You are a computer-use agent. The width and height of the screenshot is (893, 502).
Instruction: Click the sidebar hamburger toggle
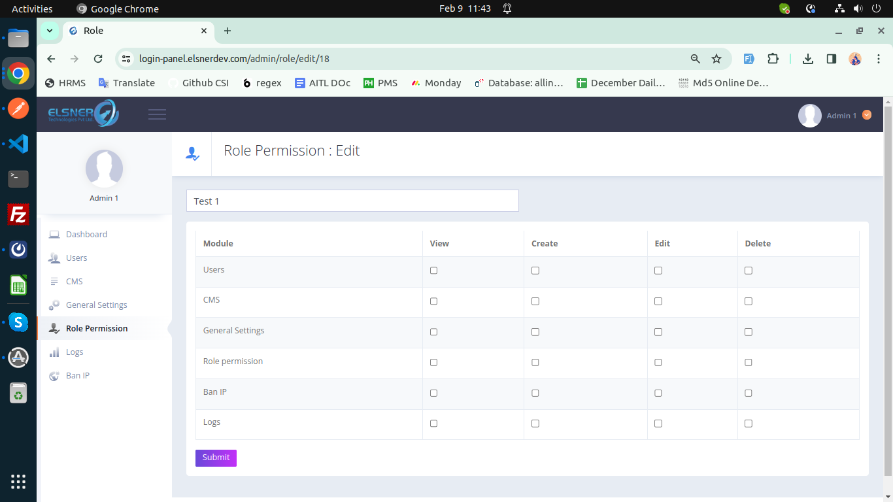click(157, 114)
